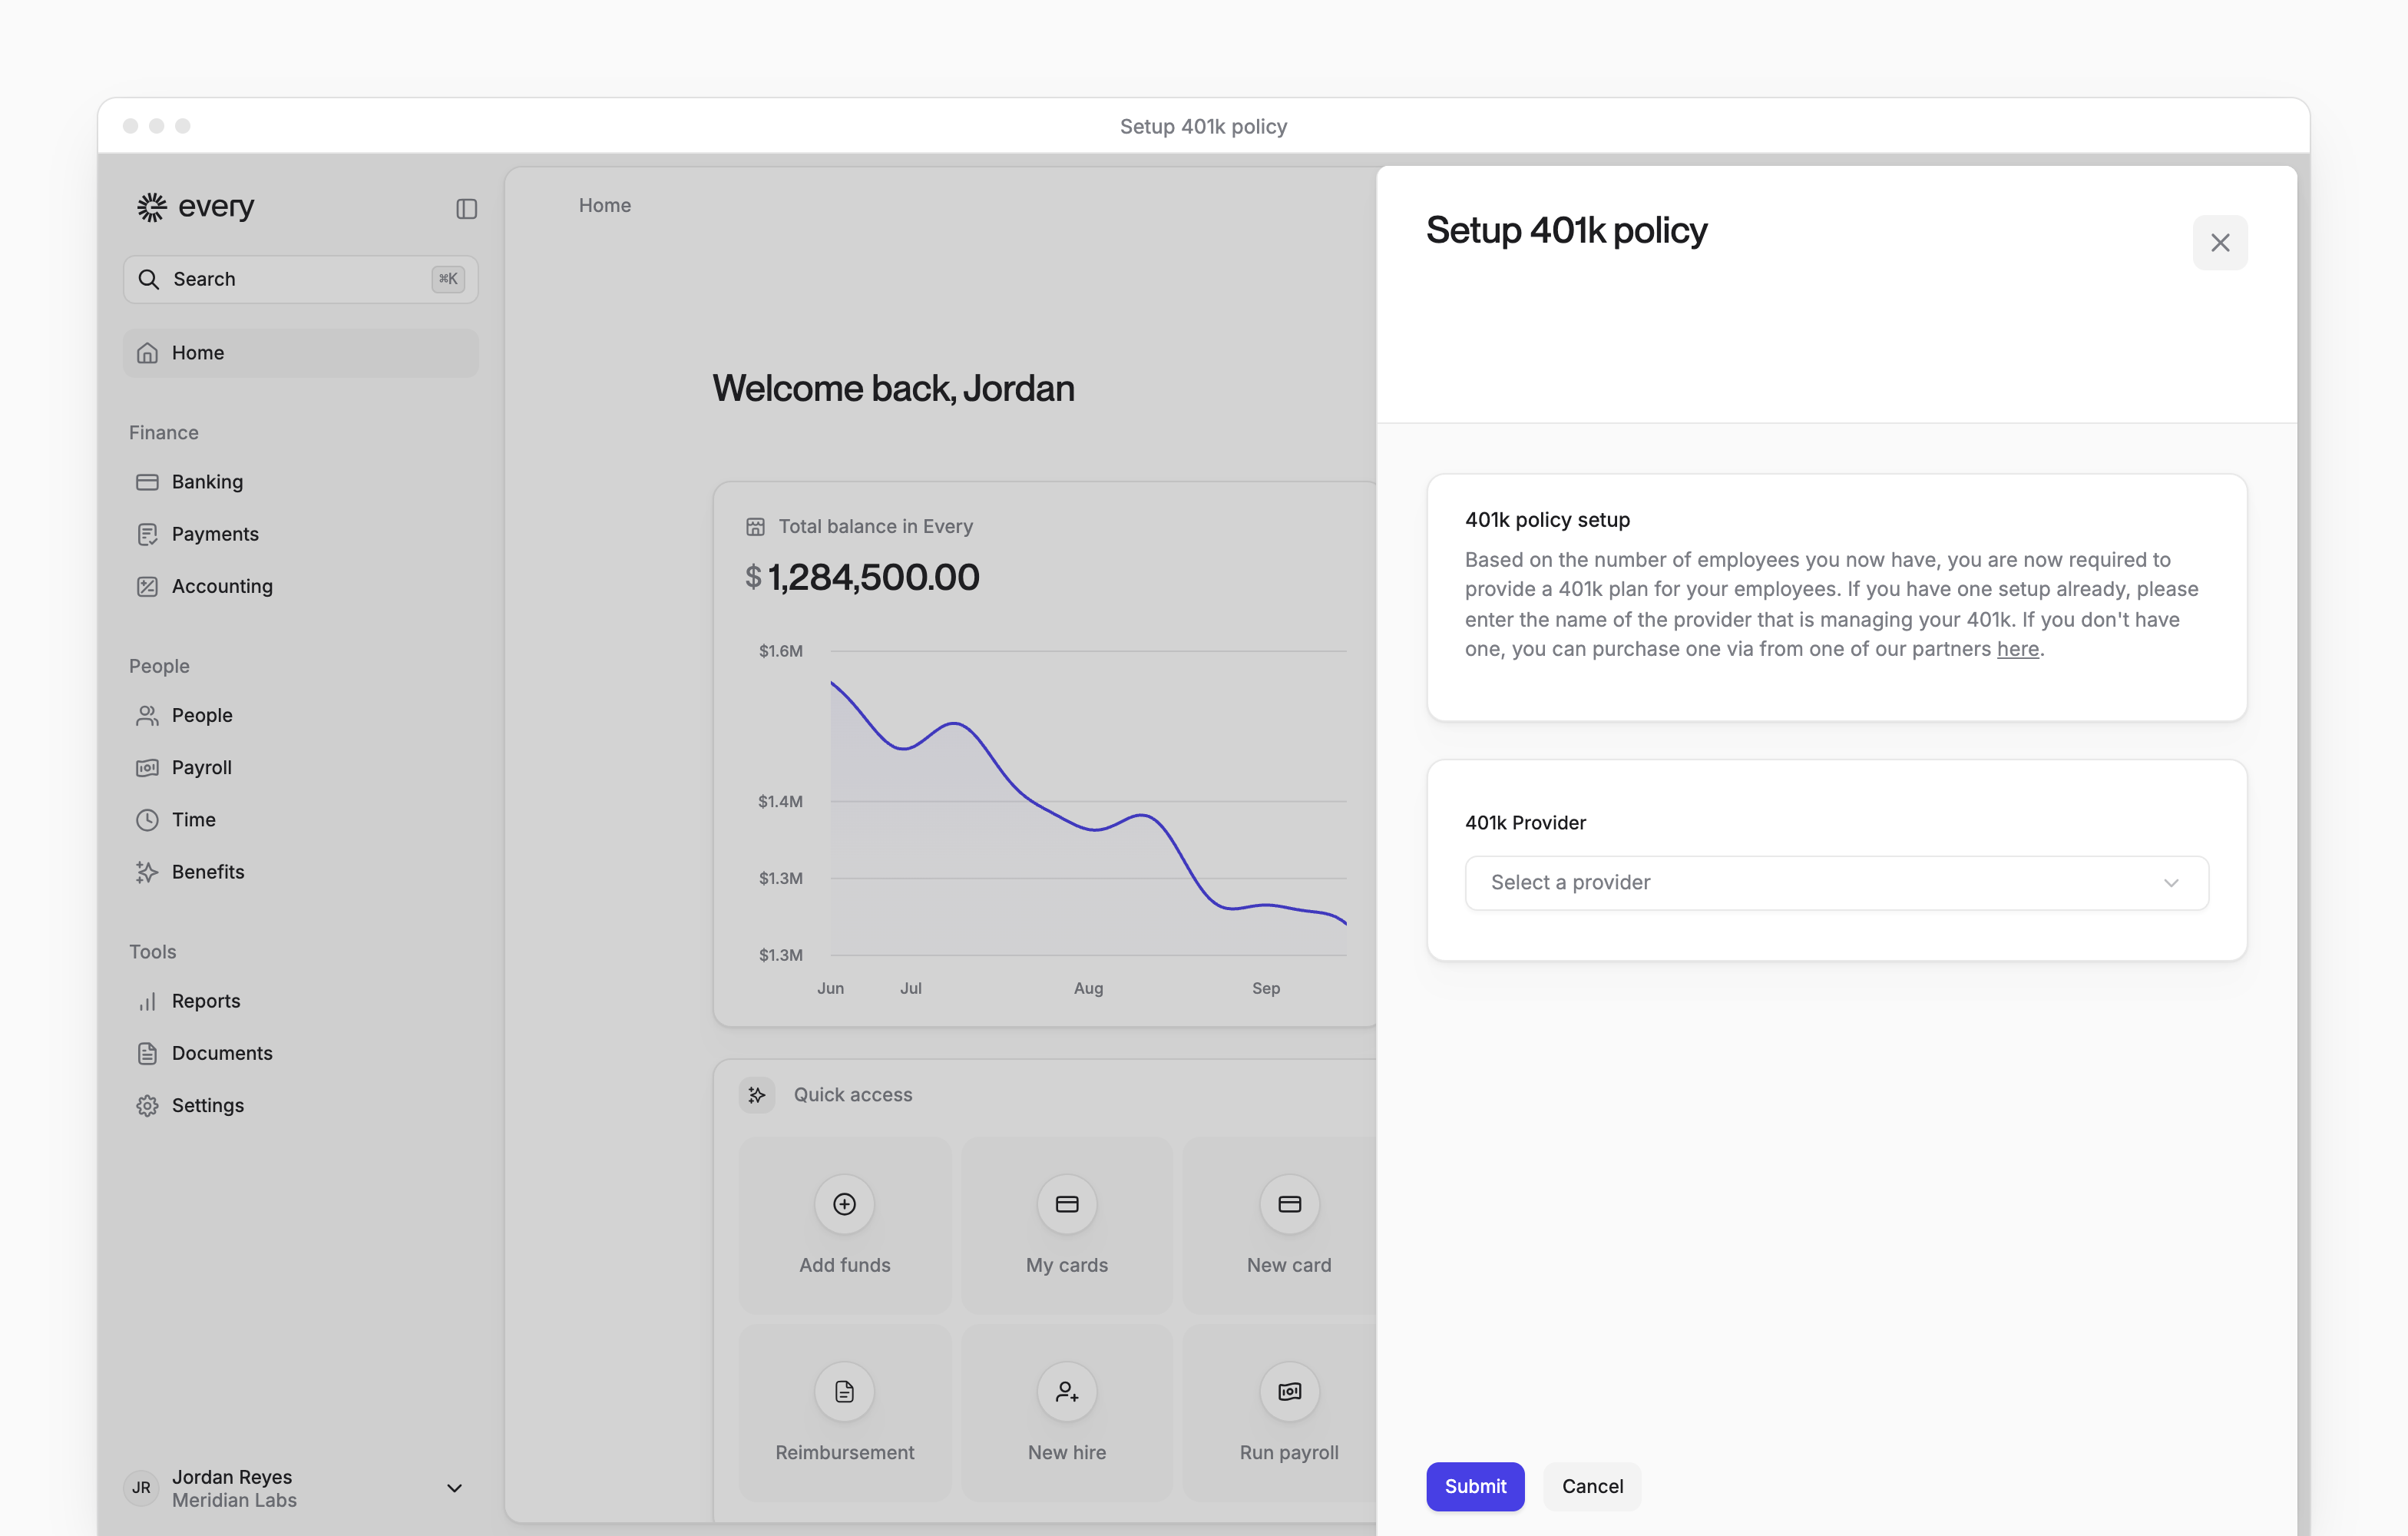Image resolution: width=2408 pixels, height=1536 pixels.
Task: Click the New card label
Action: tap(1289, 1265)
